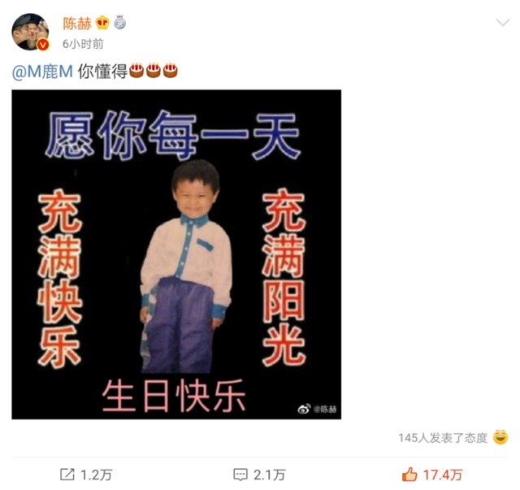Click the 1.2万 repost count
Screen dimensions: 520x490
pos(97,475)
